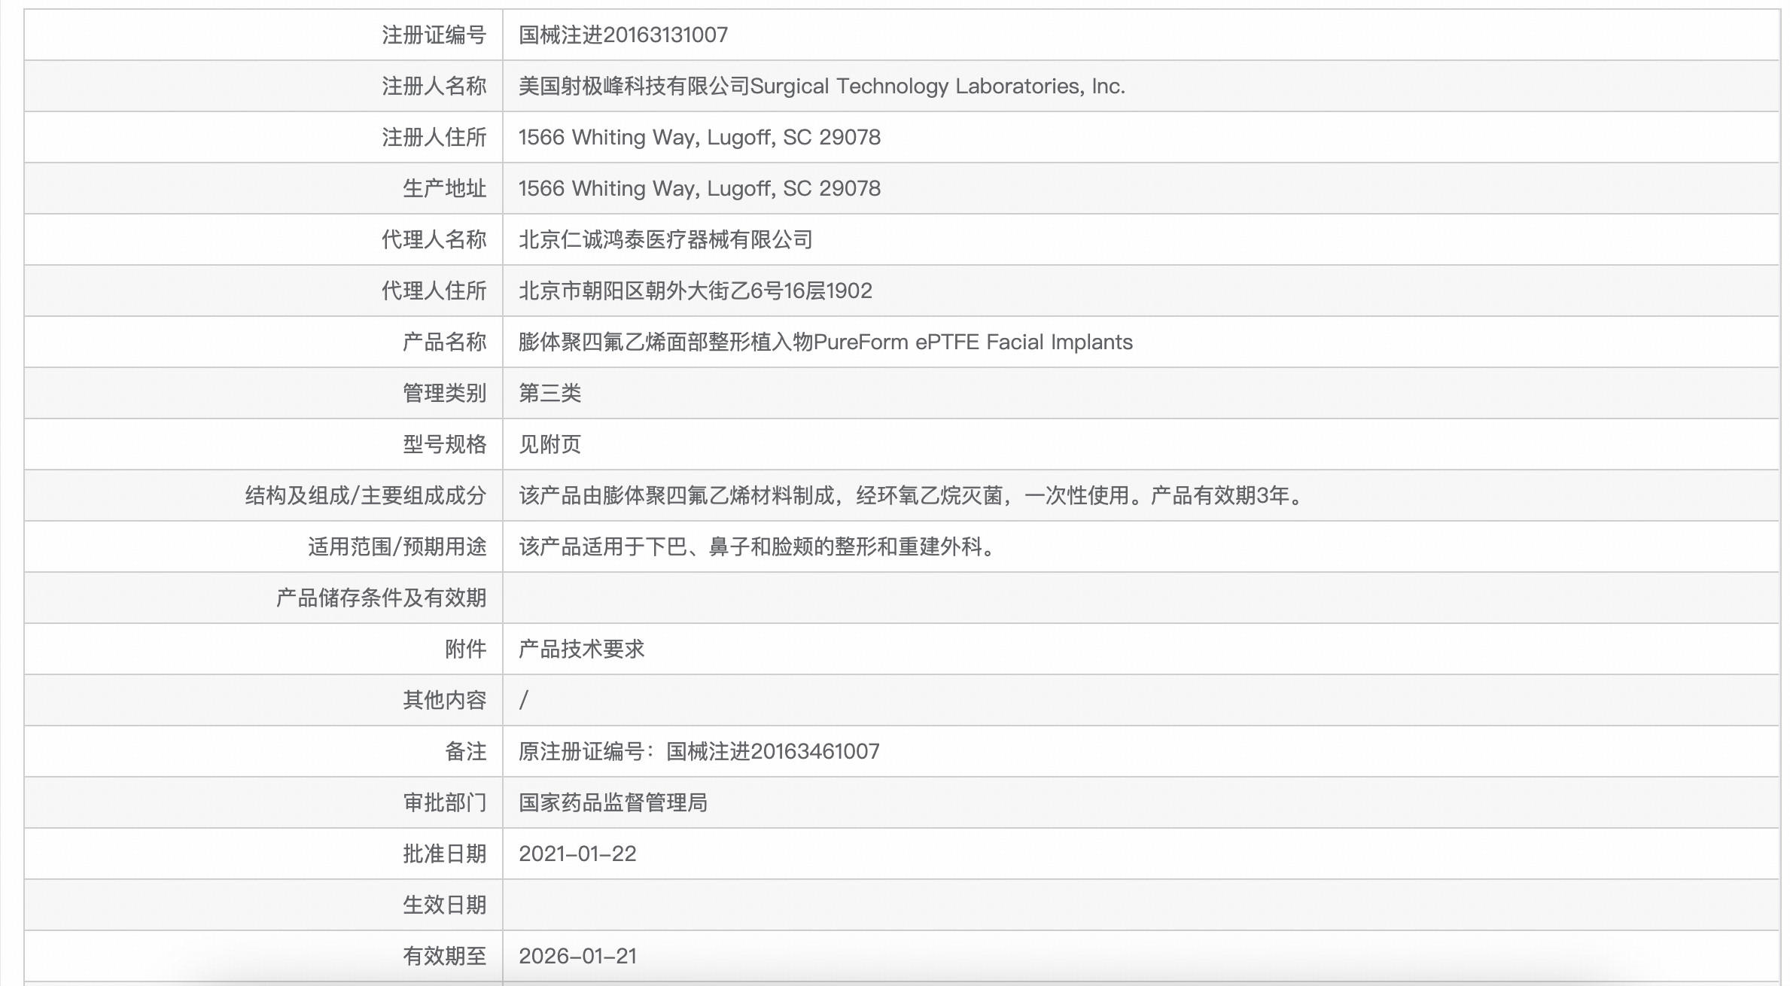Click the 产品技术要求 attachment text
The image size is (1790, 986).
(x=581, y=649)
